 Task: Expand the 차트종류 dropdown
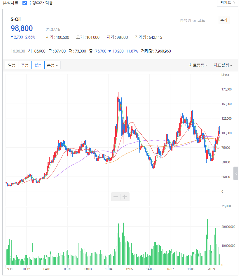(x=198, y=65)
